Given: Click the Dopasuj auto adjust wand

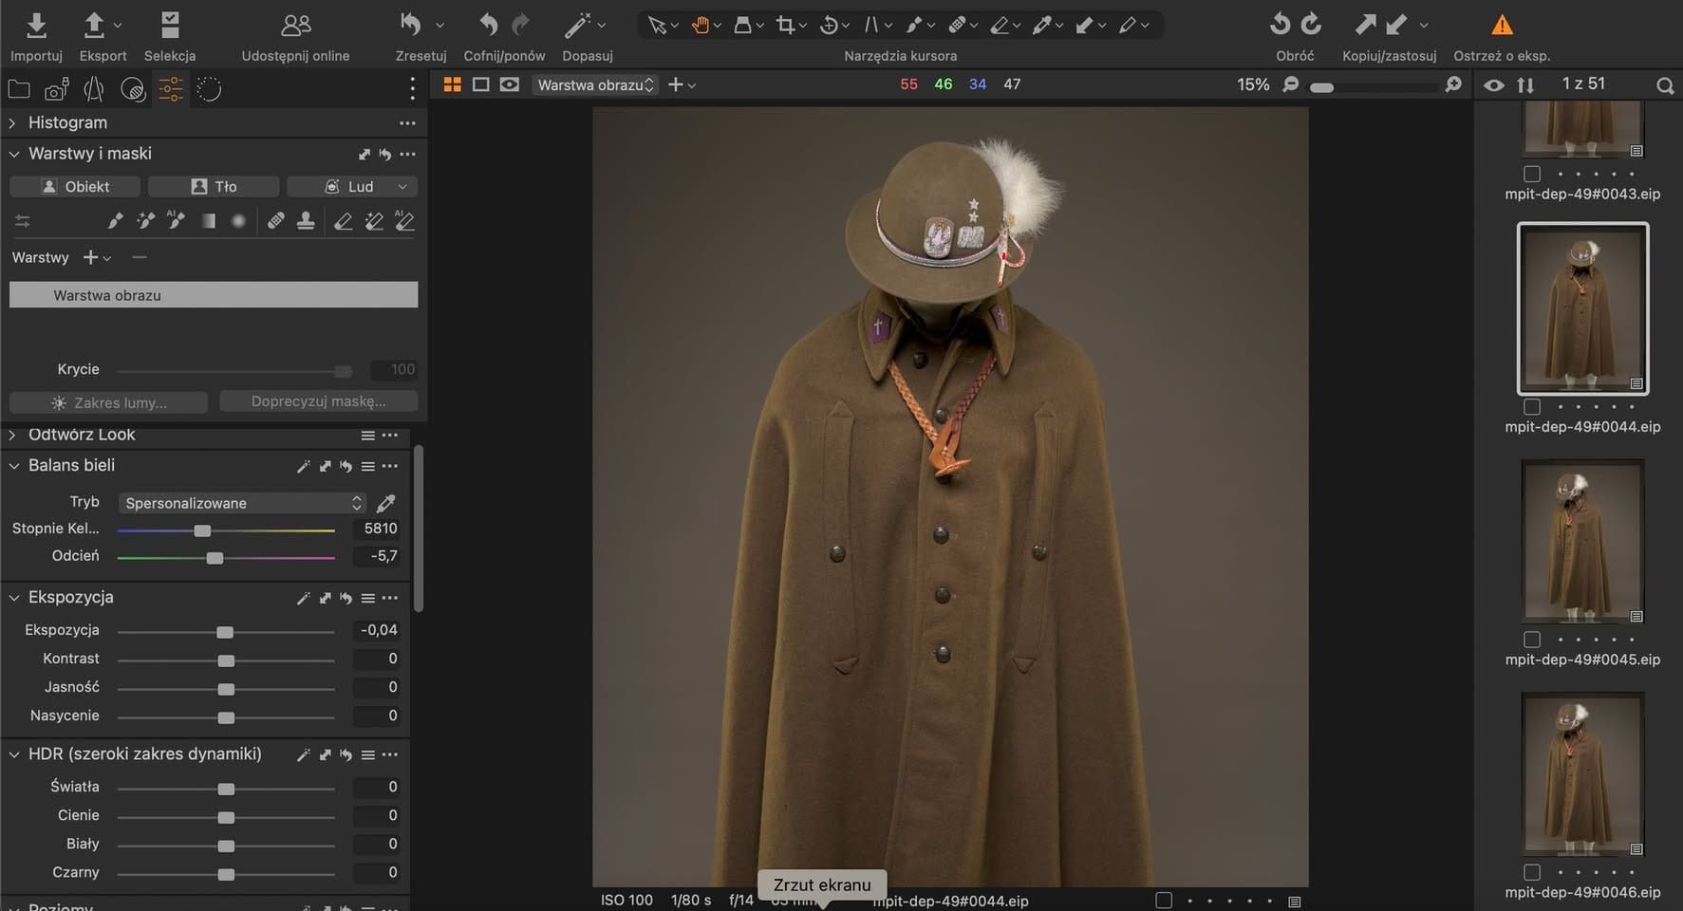Looking at the screenshot, I should [577, 26].
